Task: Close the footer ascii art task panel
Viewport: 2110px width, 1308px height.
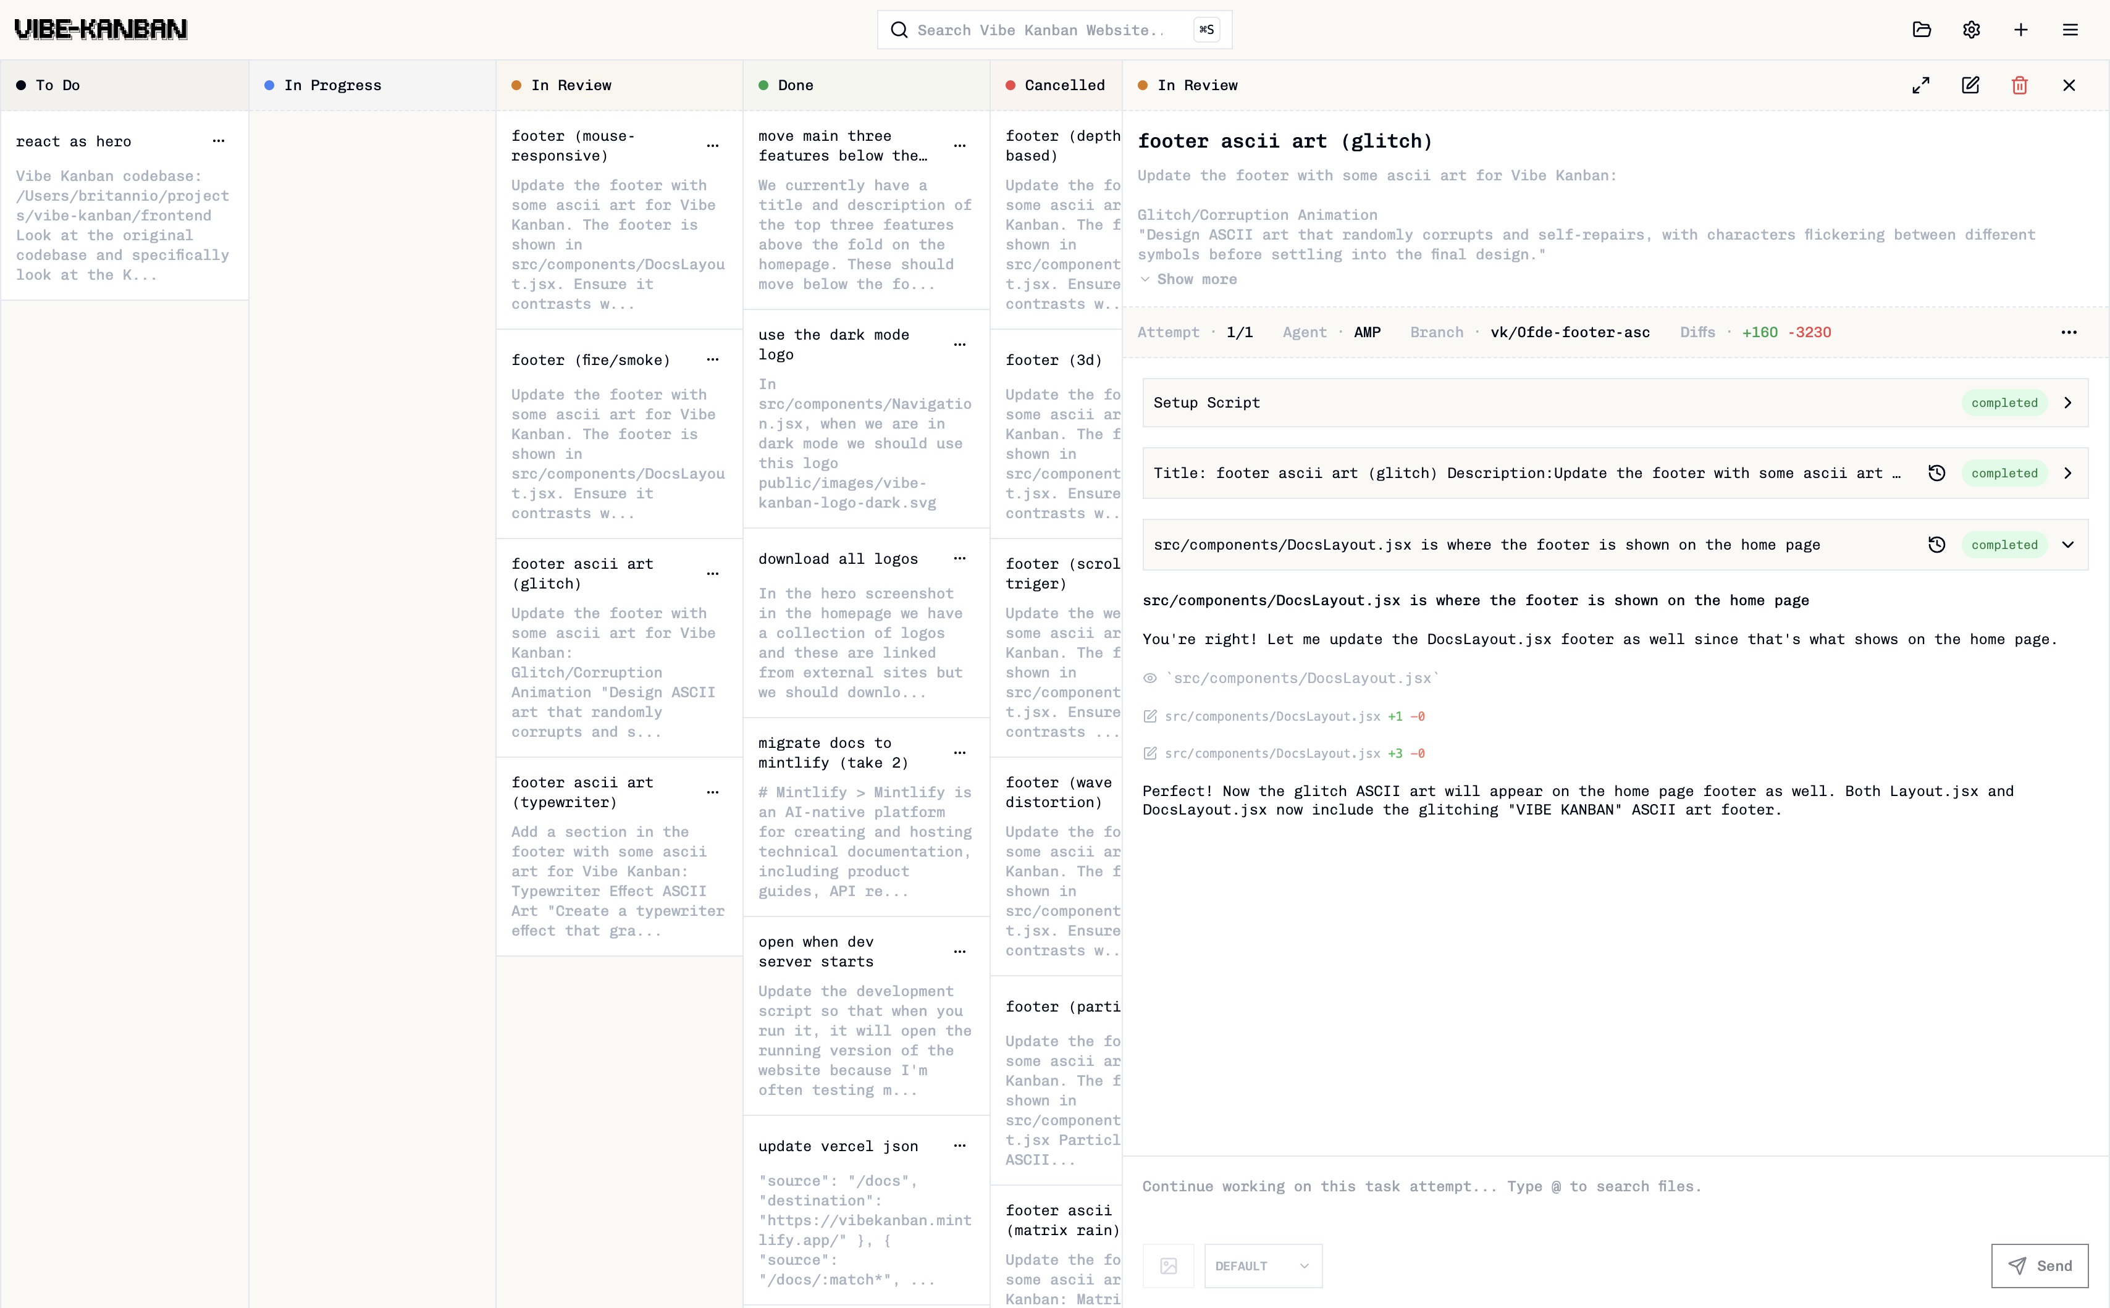Action: click(2069, 85)
